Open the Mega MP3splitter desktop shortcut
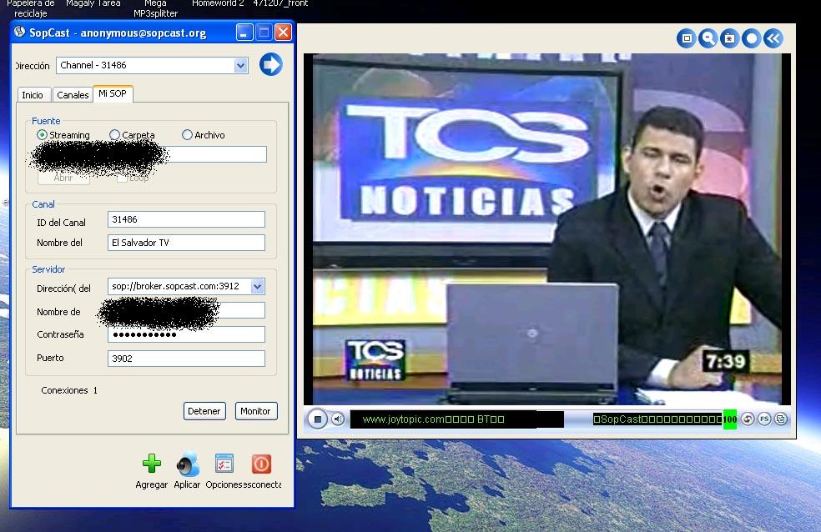Screen dimensions: 821x532 coord(155,8)
